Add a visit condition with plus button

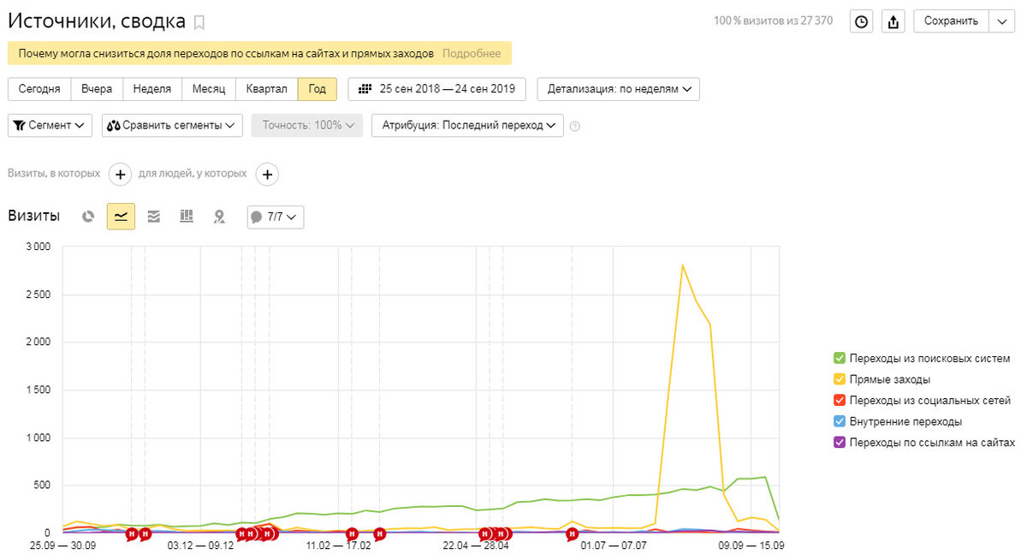pos(120,174)
